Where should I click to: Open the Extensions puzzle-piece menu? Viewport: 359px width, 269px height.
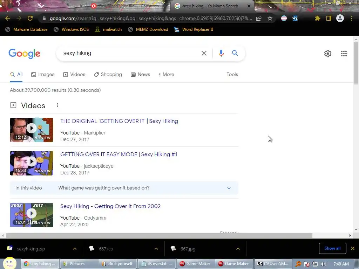(x=317, y=18)
